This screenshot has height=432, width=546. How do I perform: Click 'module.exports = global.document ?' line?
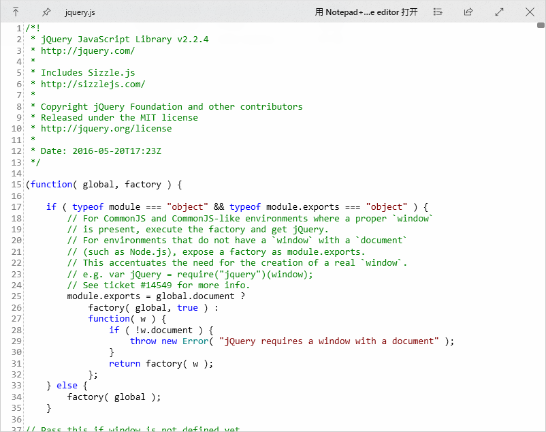coord(156,296)
